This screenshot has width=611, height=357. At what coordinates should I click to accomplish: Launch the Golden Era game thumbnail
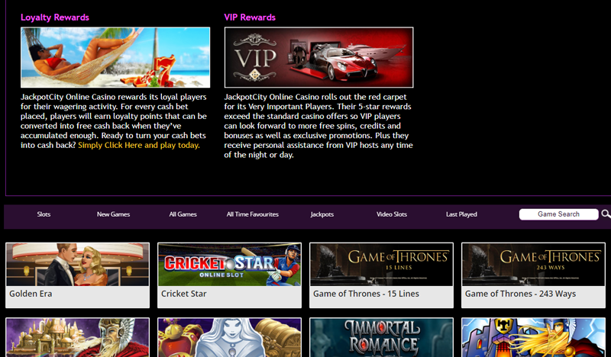click(x=78, y=265)
